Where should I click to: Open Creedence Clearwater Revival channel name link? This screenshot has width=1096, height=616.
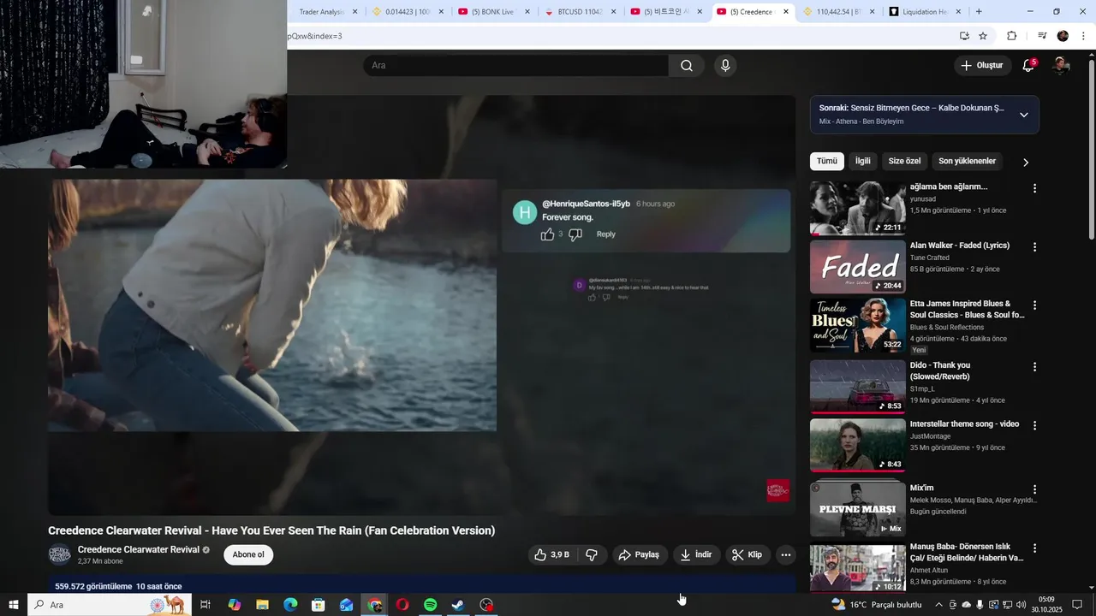tap(139, 550)
